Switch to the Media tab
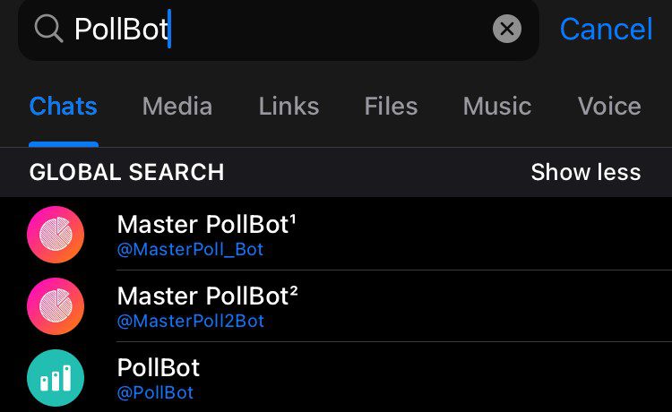The width and height of the screenshot is (672, 412). tap(177, 107)
